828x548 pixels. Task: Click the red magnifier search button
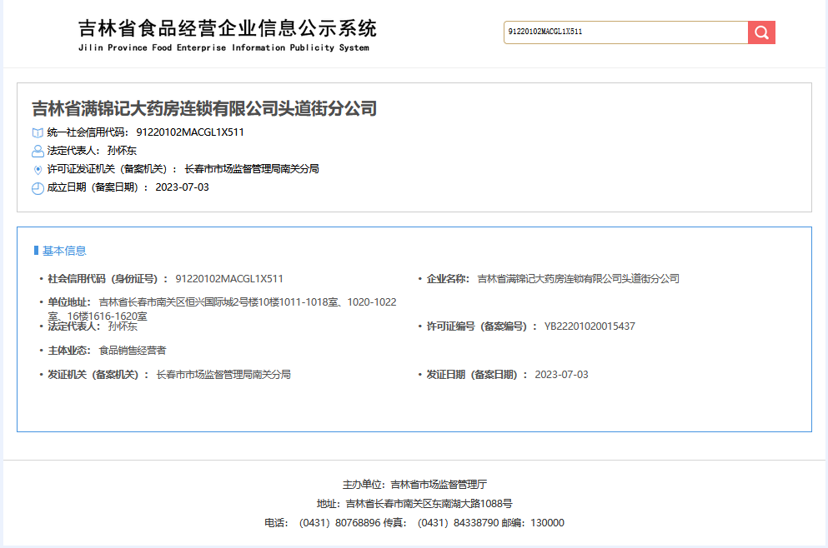click(x=761, y=32)
